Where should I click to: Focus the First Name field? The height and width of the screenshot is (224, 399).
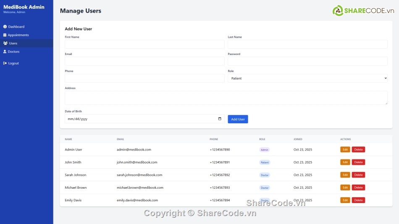click(144, 44)
